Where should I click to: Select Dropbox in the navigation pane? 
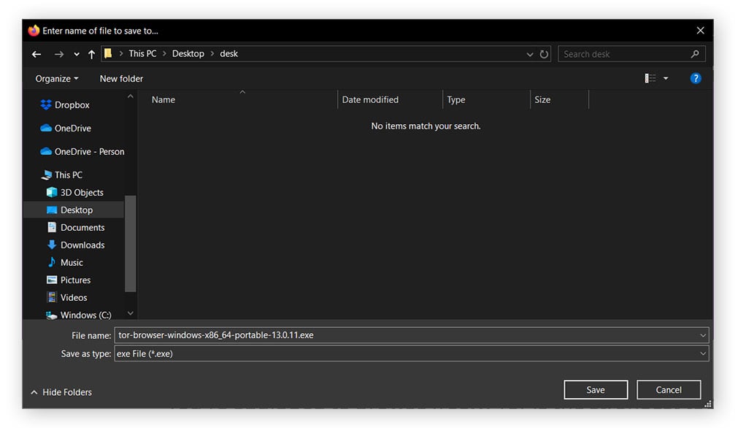(72, 105)
